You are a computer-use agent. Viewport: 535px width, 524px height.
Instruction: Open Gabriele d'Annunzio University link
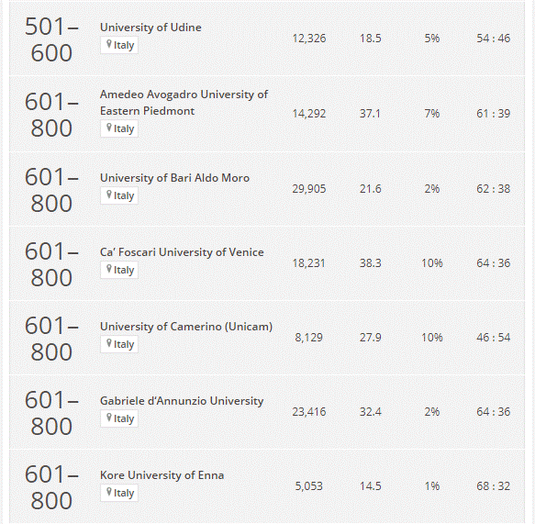click(x=182, y=401)
